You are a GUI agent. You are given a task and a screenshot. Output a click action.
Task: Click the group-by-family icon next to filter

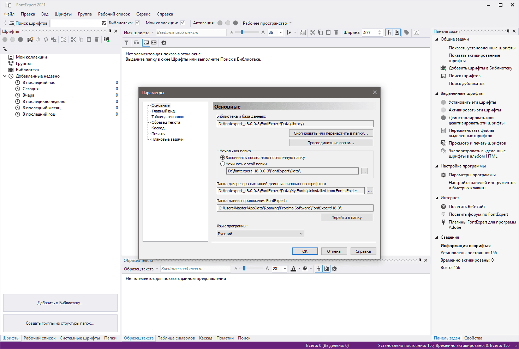[x=136, y=43]
